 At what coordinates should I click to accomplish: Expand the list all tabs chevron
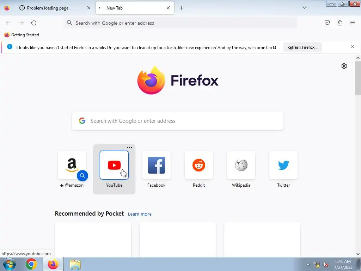pyautogui.click(x=305, y=8)
